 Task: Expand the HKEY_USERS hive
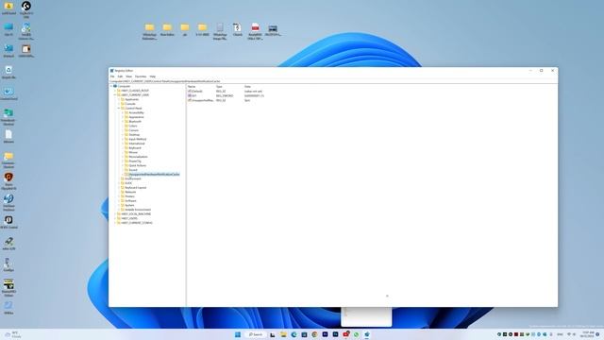point(115,218)
